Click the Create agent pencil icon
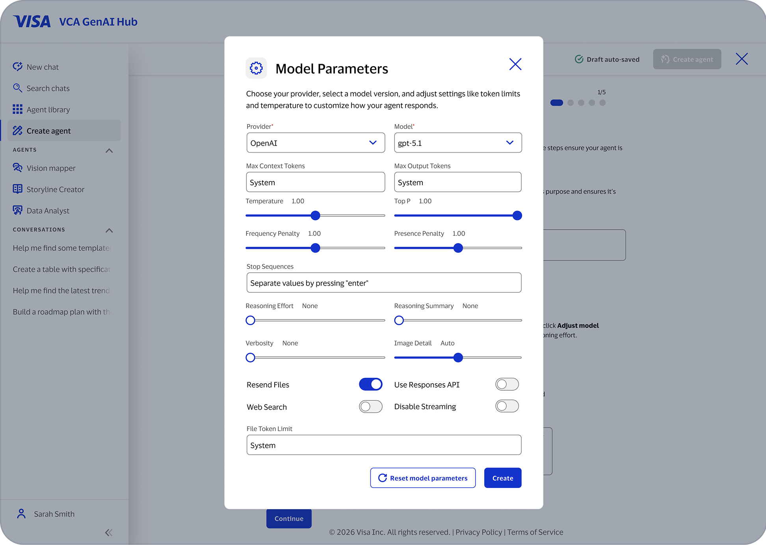Image resolution: width=766 pixels, height=545 pixels. (x=17, y=131)
